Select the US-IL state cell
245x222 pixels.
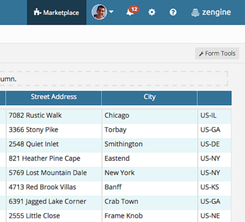coord(215,117)
